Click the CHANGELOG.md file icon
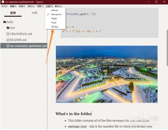 8,34
